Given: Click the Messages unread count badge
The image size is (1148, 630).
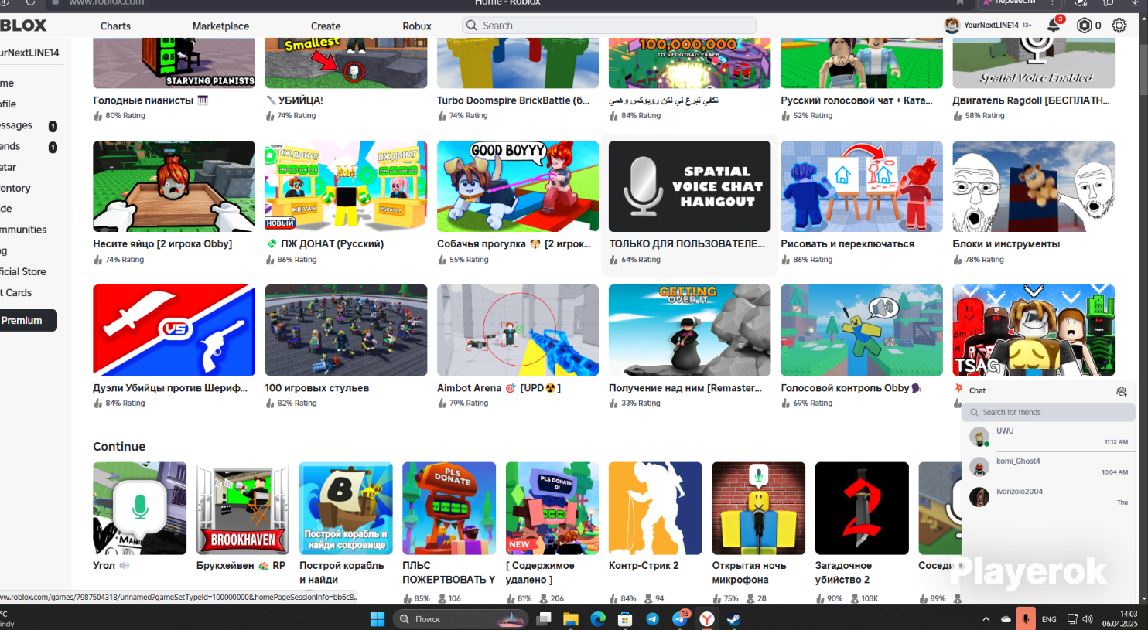Looking at the screenshot, I should click(x=53, y=126).
